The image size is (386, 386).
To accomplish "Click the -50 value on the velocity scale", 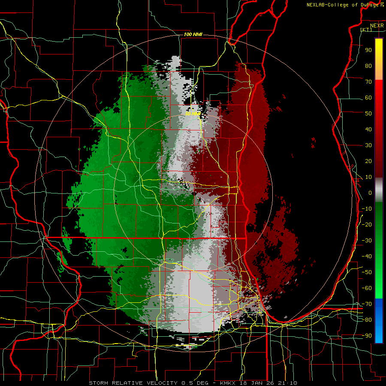I will coord(367,272).
